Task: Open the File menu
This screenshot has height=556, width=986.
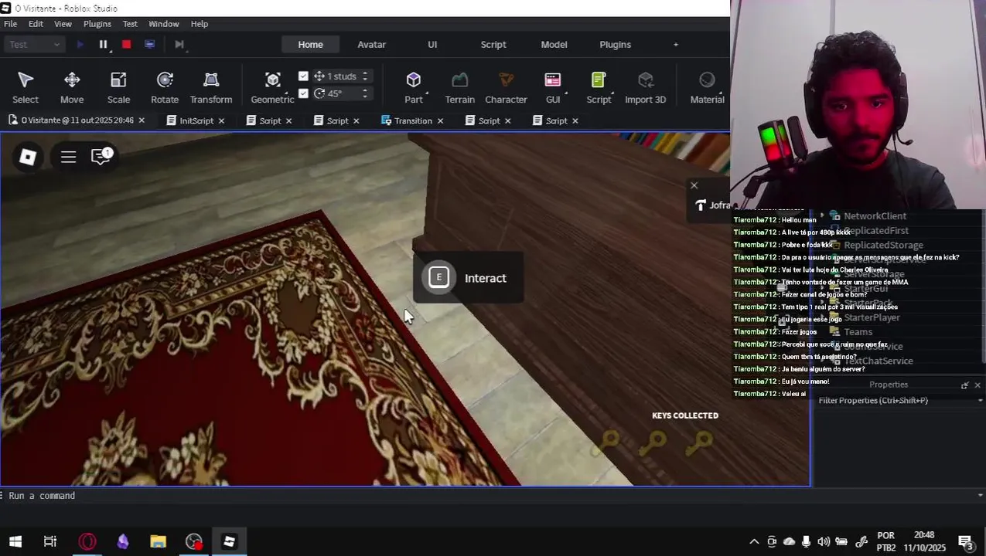Action: [11, 24]
